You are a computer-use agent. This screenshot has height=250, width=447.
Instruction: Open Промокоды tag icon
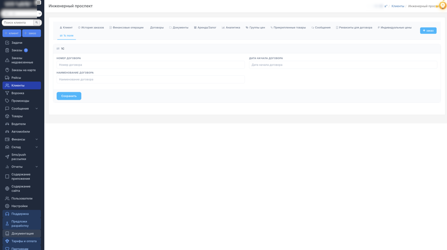click(7, 101)
